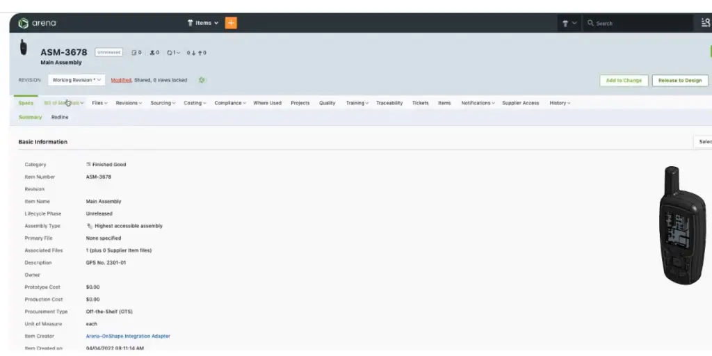Click the Modified status link
The height and width of the screenshot is (356, 712).
121,80
